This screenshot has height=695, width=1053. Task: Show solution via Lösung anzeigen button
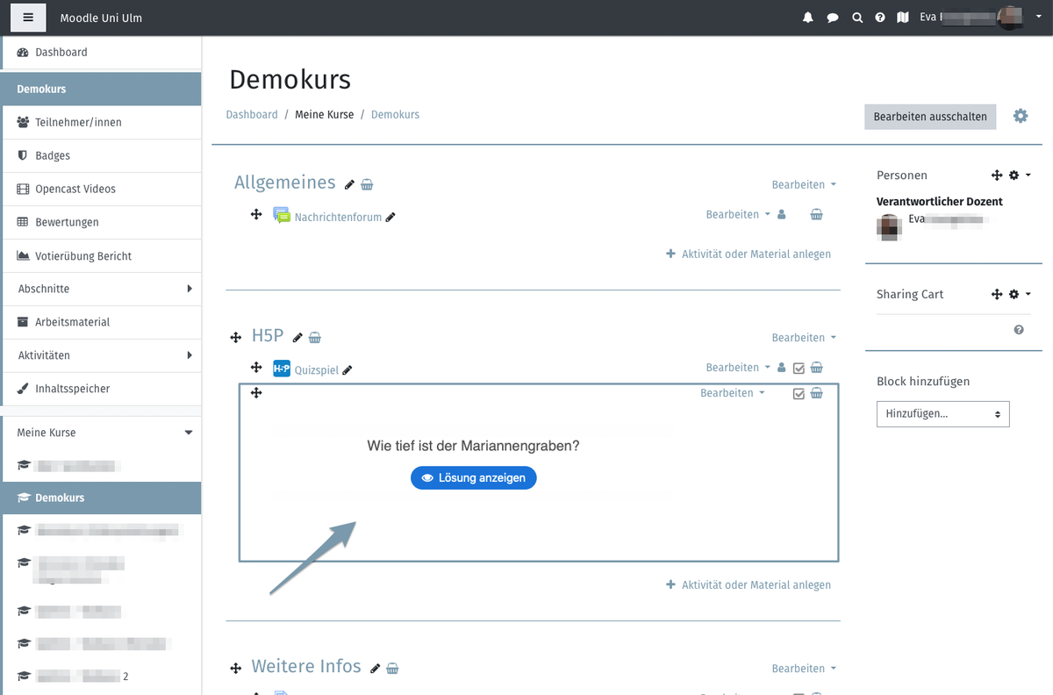pos(473,478)
